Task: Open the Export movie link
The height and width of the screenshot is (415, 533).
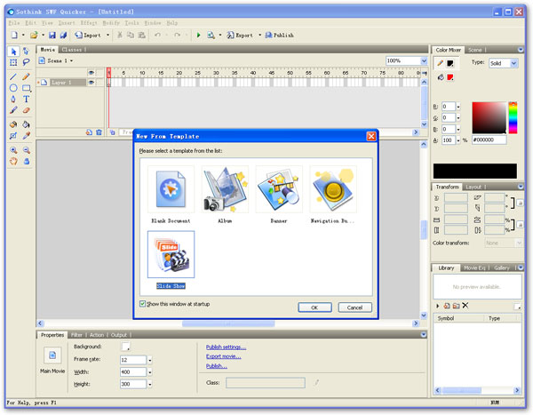Action: click(x=224, y=356)
